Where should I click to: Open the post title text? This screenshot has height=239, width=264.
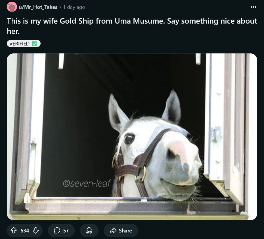point(132,26)
